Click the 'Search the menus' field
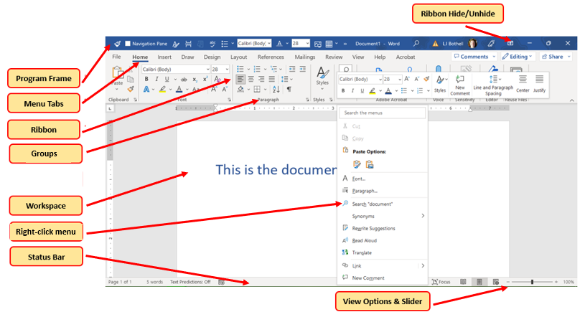 click(383, 113)
